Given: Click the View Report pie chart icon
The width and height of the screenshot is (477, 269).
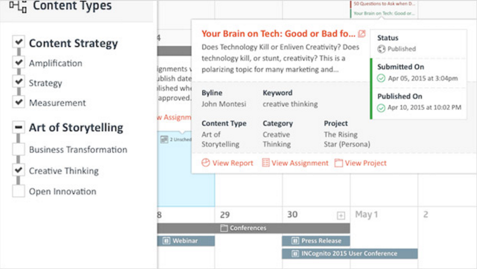Looking at the screenshot, I should click(x=206, y=163).
